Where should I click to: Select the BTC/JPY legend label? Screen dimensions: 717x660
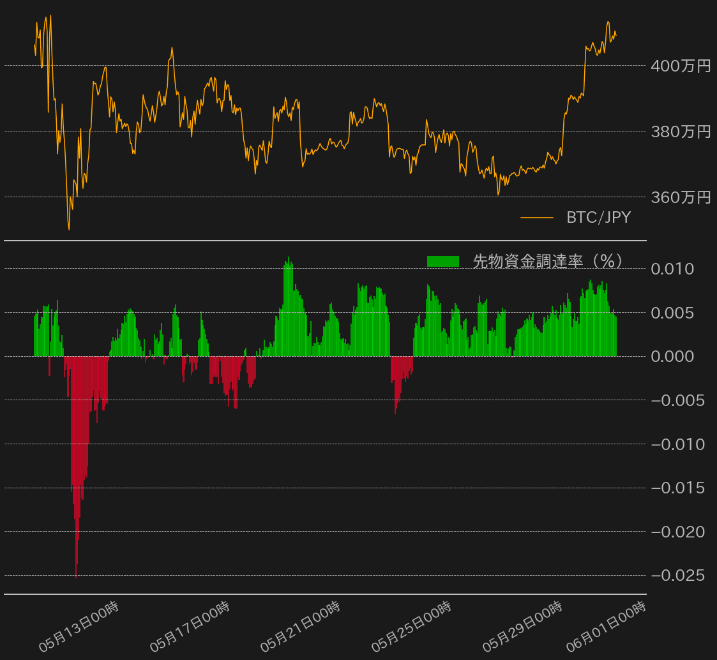(598, 218)
